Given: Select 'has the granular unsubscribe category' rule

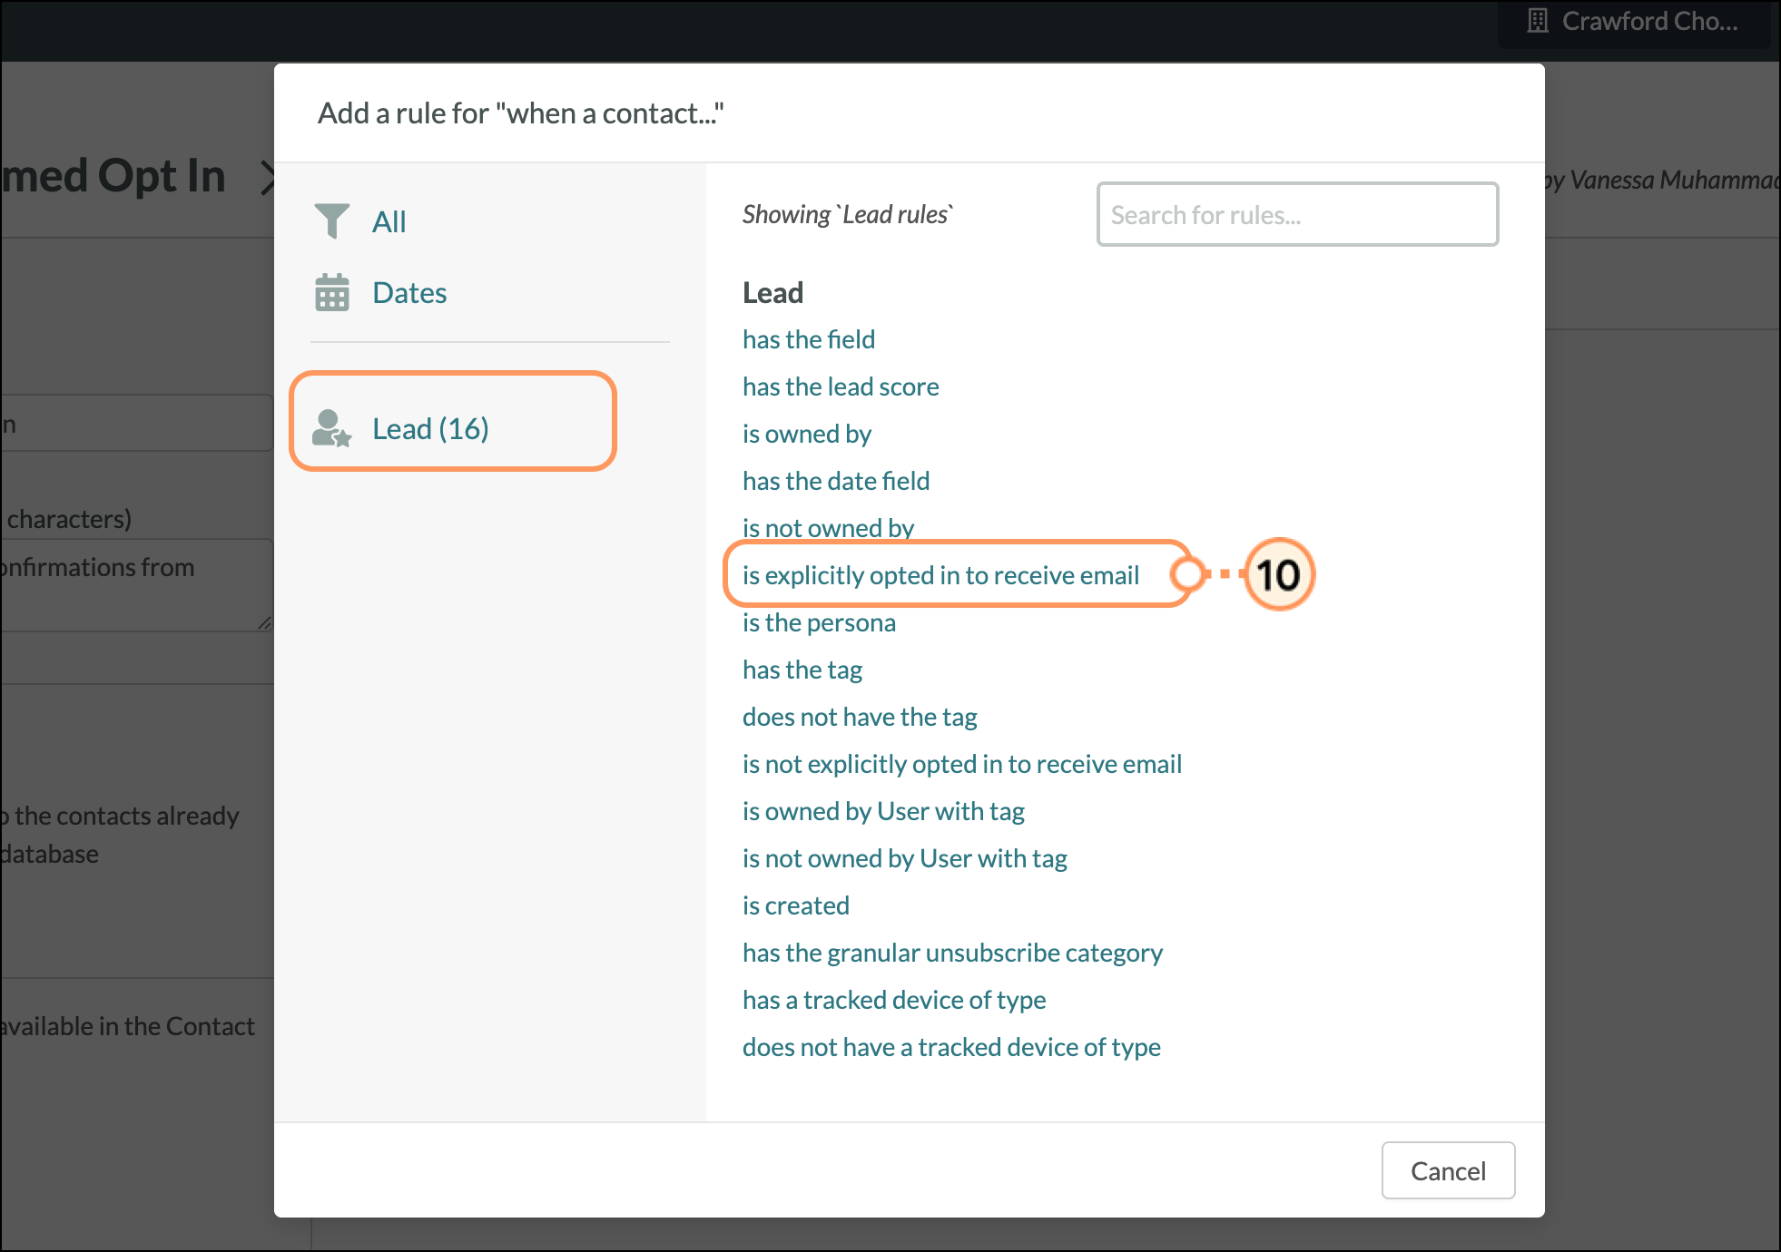Looking at the screenshot, I should pyautogui.click(x=951, y=953).
